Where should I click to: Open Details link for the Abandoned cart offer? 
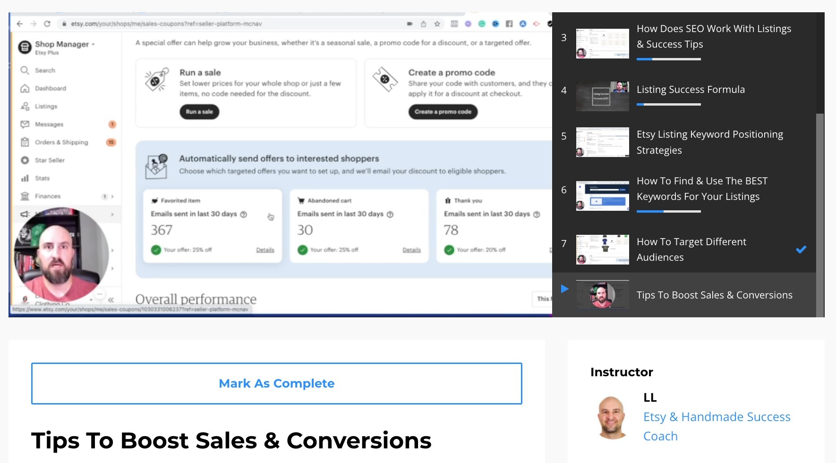411,250
